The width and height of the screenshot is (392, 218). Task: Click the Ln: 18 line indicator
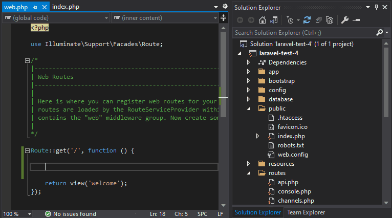[x=158, y=214]
